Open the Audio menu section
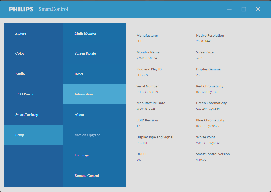Viewport: 271px width, 192px height. [x=34, y=74]
